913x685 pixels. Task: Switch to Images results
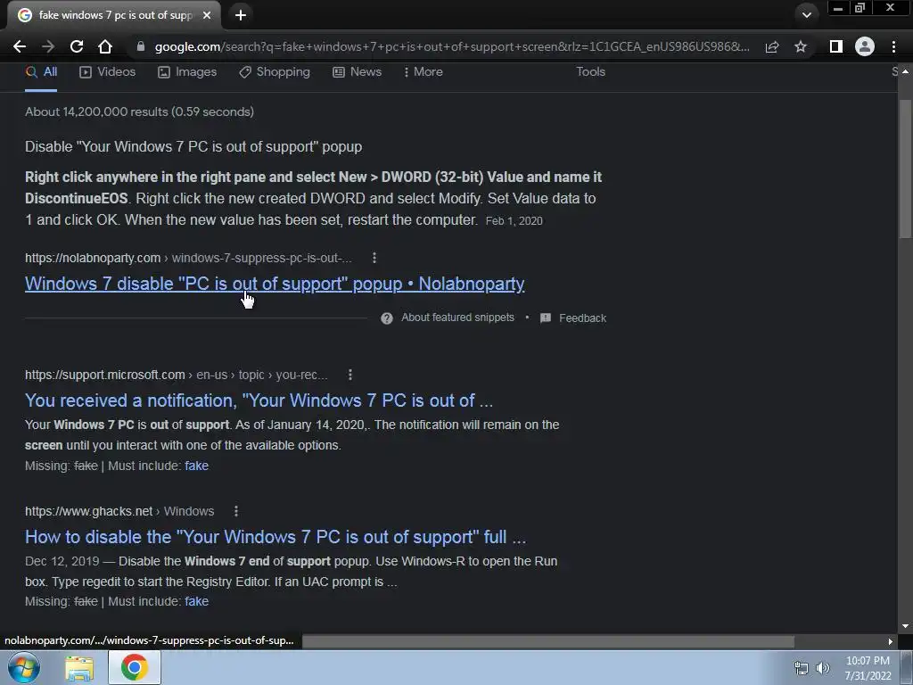point(187,71)
